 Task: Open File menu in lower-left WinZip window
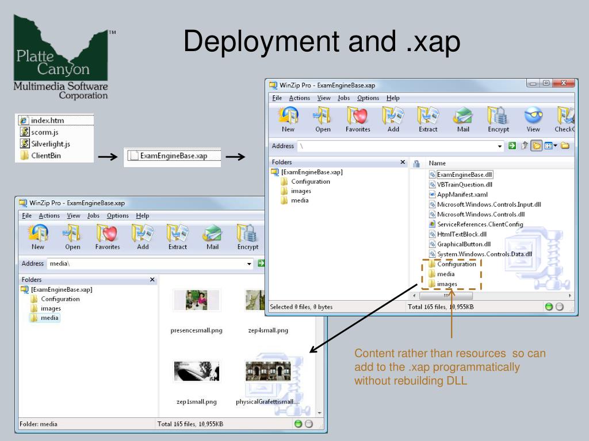point(27,216)
